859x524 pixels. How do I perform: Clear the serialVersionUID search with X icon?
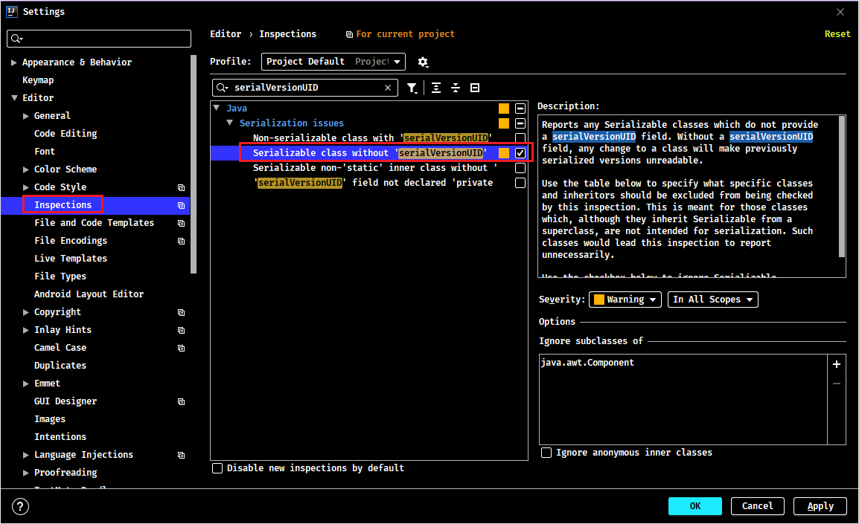388,88
